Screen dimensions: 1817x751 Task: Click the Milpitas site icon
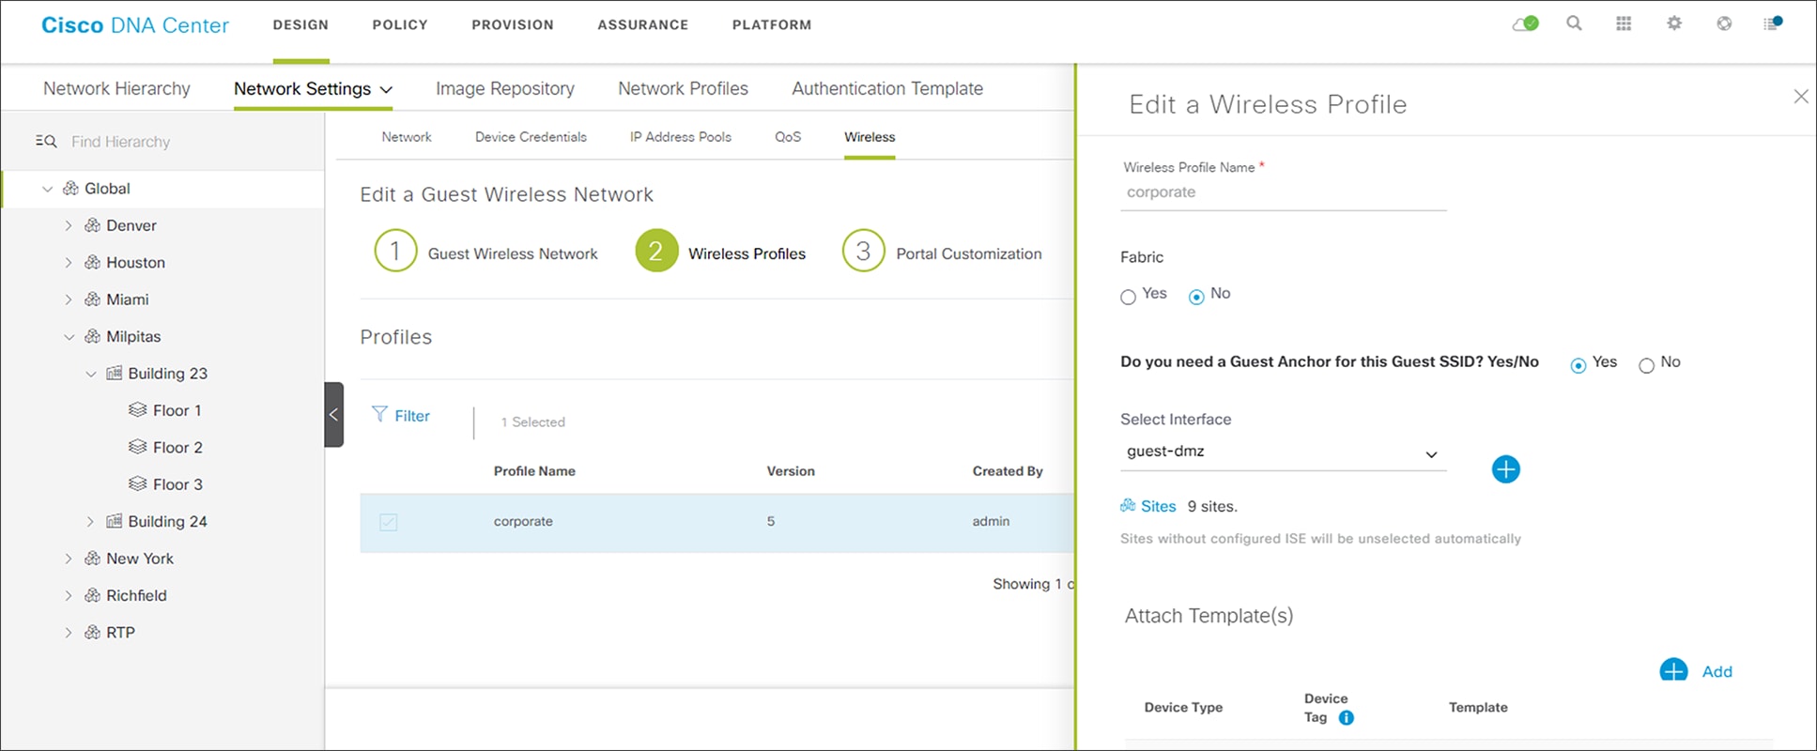click(92, 336)
